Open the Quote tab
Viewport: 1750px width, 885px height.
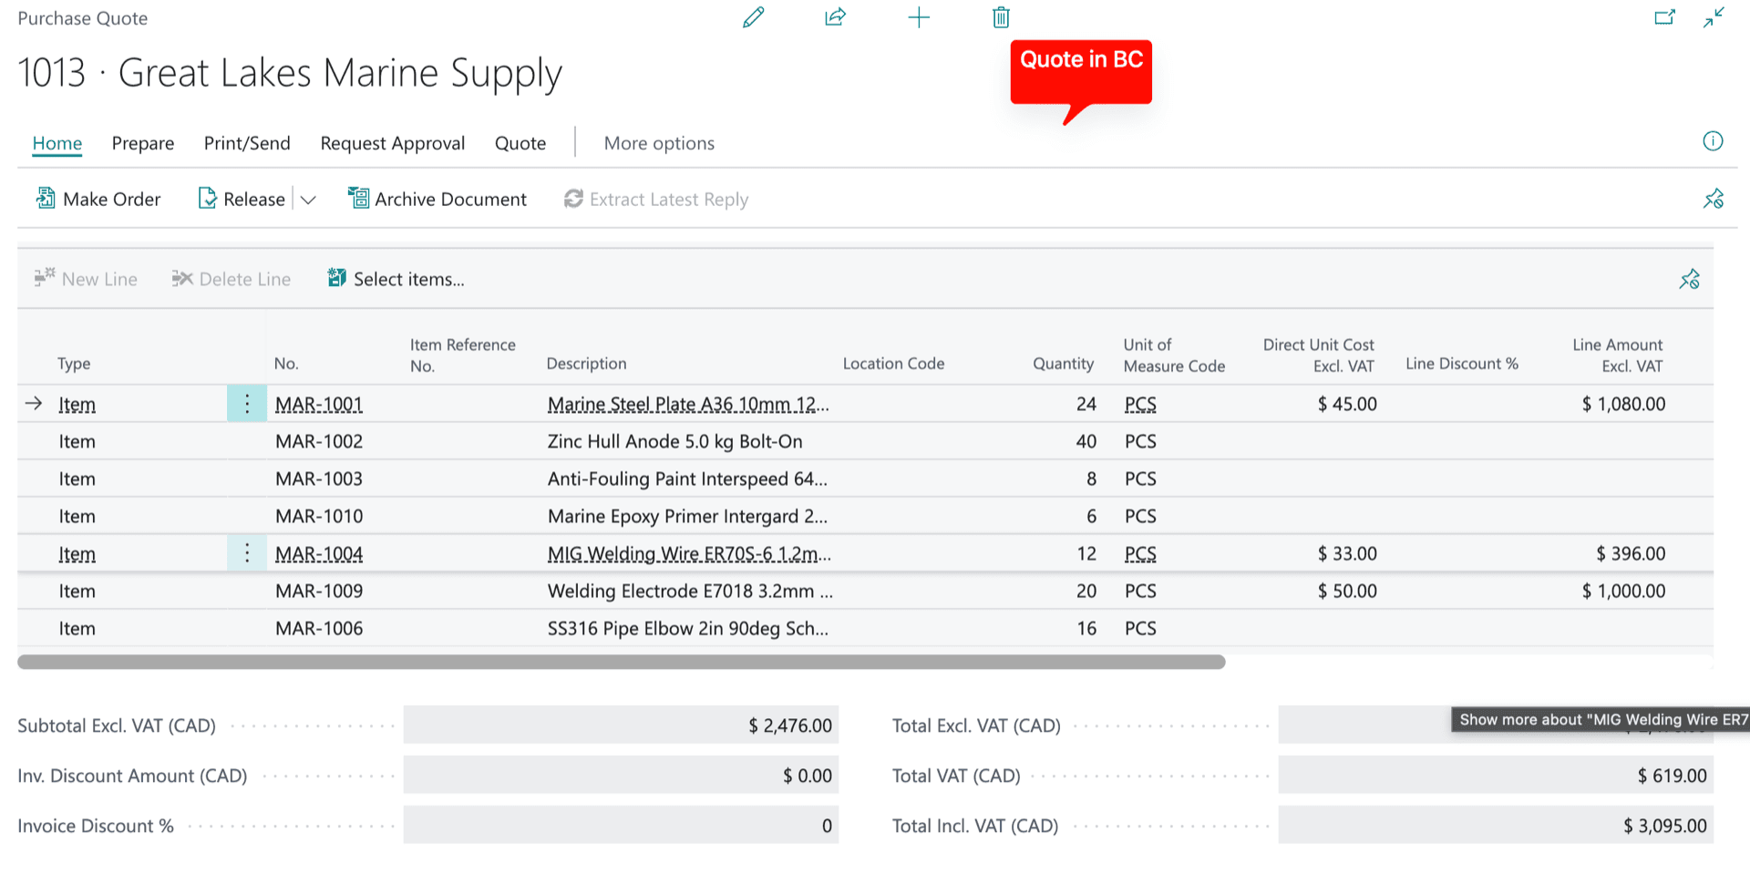[x=520, y=143]
